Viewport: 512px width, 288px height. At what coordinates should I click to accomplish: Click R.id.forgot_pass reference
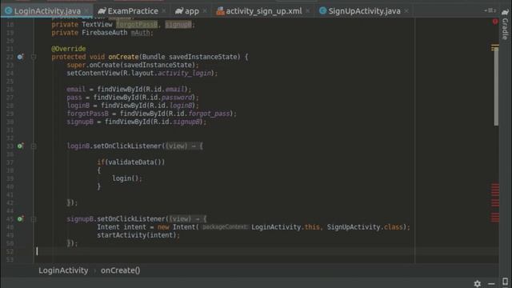click(x=198, y=114)
